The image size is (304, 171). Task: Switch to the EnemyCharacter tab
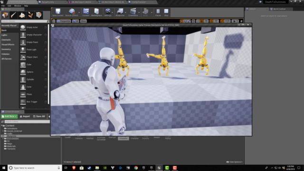tap(142, 2)
